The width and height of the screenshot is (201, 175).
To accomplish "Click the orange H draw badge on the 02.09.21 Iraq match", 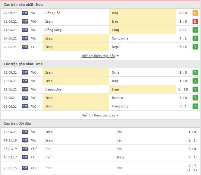I will (x=195, y=13).
